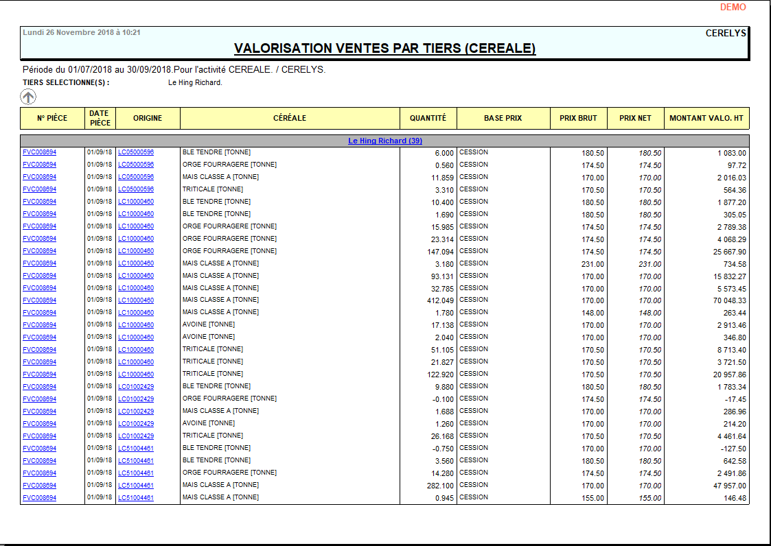Click the QUANTITÉ column header

pyautogui.click(x=427, y=118)
